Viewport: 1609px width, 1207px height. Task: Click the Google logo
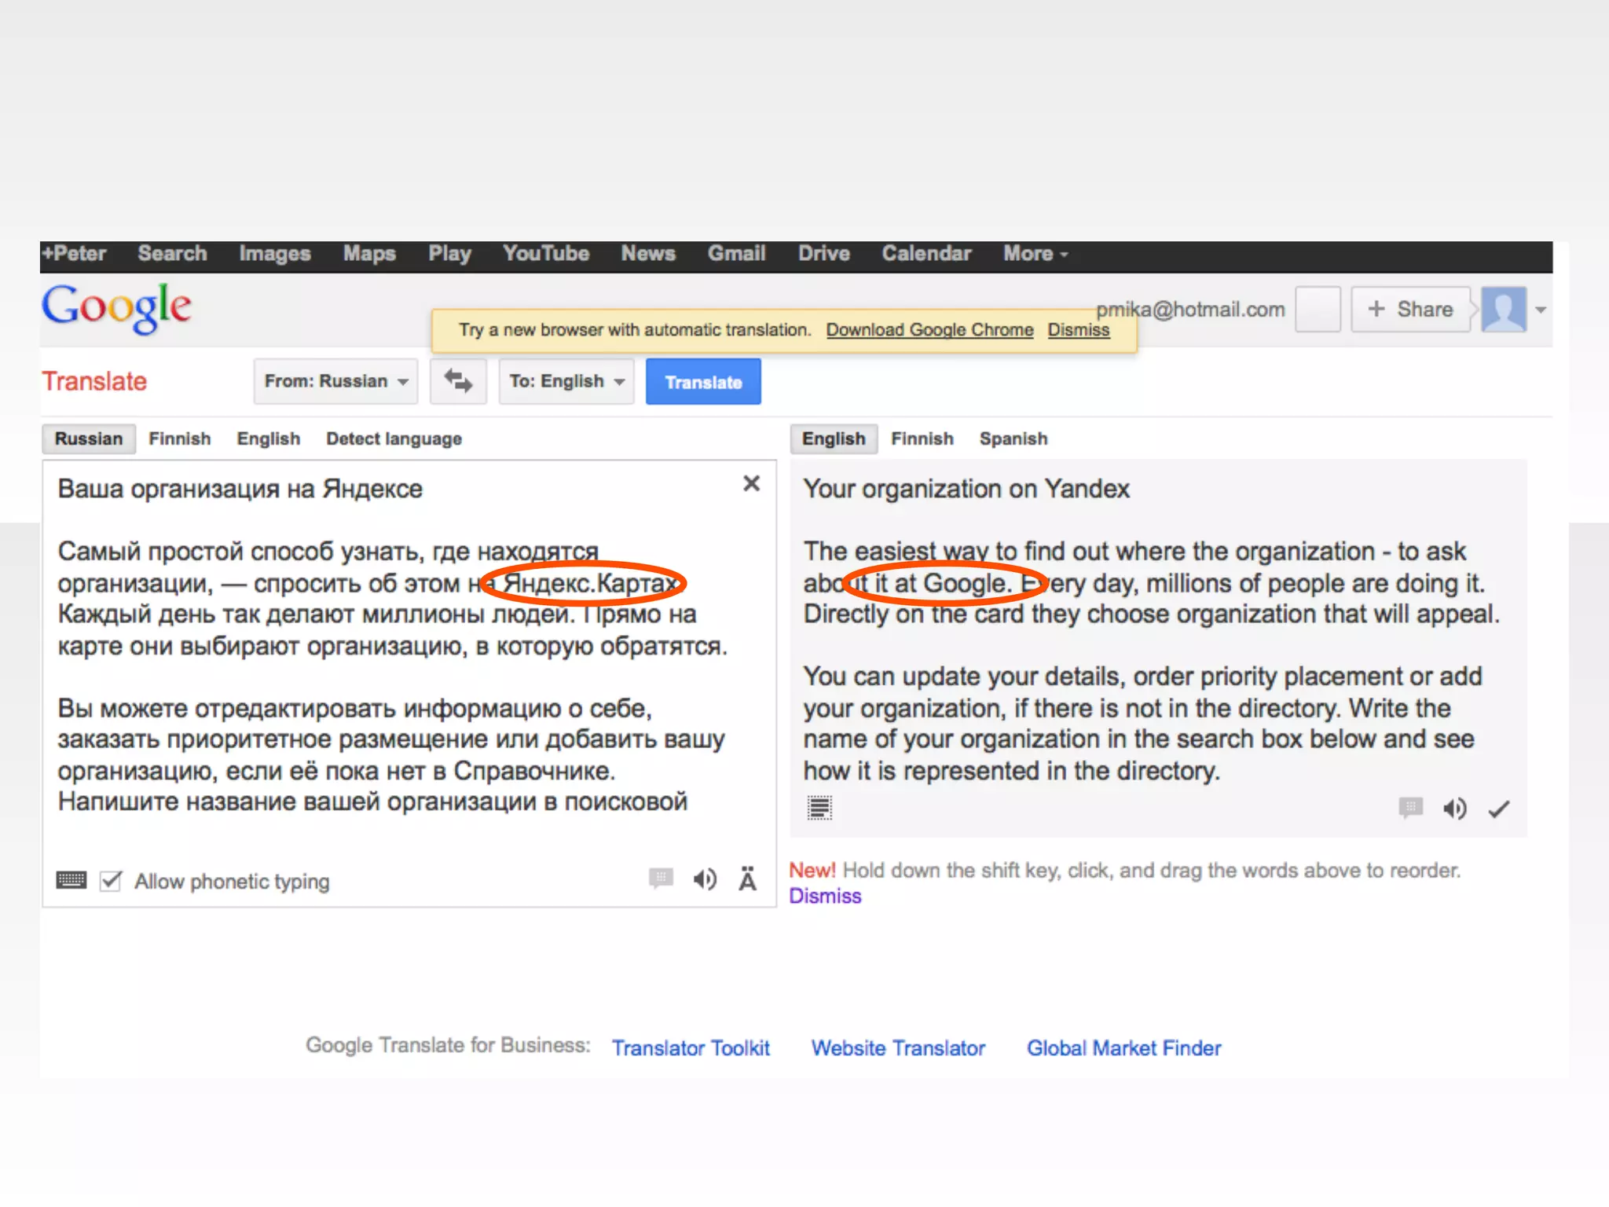[x=116, y=308]
